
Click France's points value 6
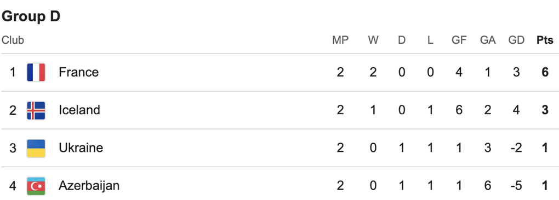tap(545, 73)
